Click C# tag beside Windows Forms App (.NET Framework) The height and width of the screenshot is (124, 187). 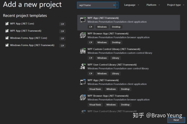click(x=62, y=46)
